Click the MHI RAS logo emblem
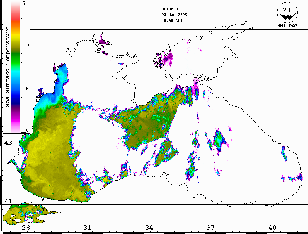This screenshot has height=234, width=308. pos(287,12)
